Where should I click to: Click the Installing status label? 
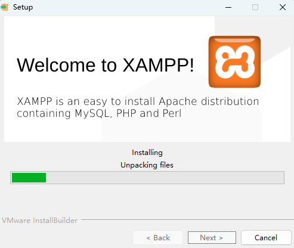(x=147, y=153)
